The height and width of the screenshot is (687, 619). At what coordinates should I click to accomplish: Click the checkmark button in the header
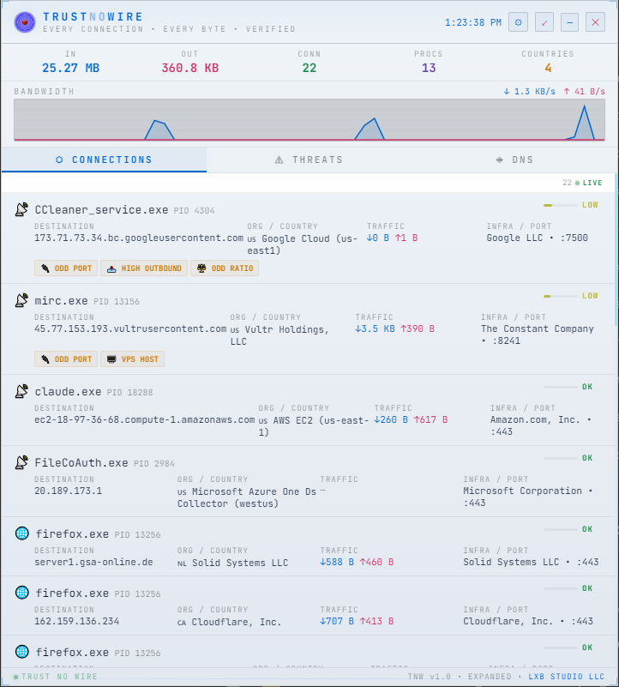coord(544,22)
